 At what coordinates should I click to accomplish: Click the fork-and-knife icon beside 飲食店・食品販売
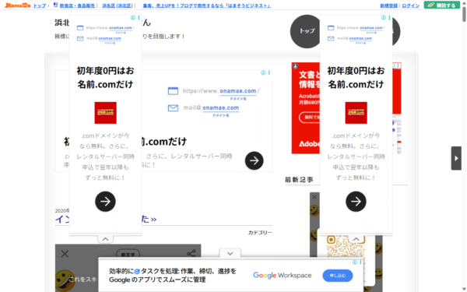(x=55, y=5)
